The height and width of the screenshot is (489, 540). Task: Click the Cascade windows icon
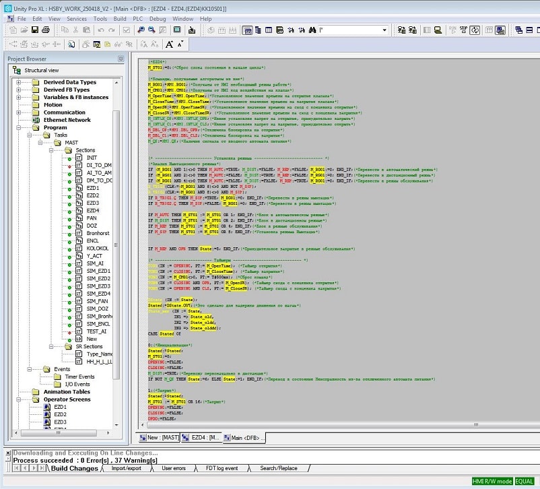point(518,30)
